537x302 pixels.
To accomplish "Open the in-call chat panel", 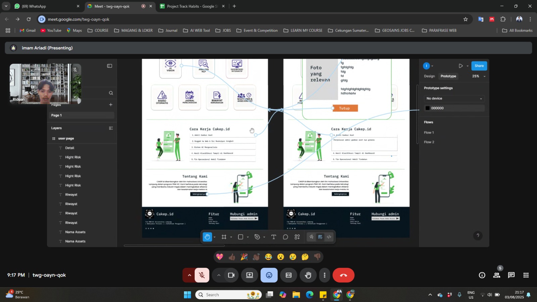I will [511, 275].
